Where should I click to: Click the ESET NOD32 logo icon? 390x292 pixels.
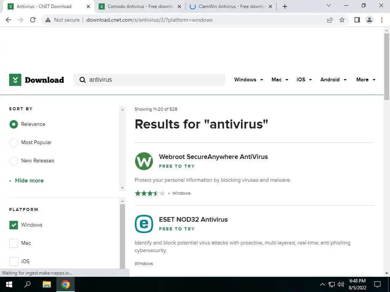click(x=144, y=224)
